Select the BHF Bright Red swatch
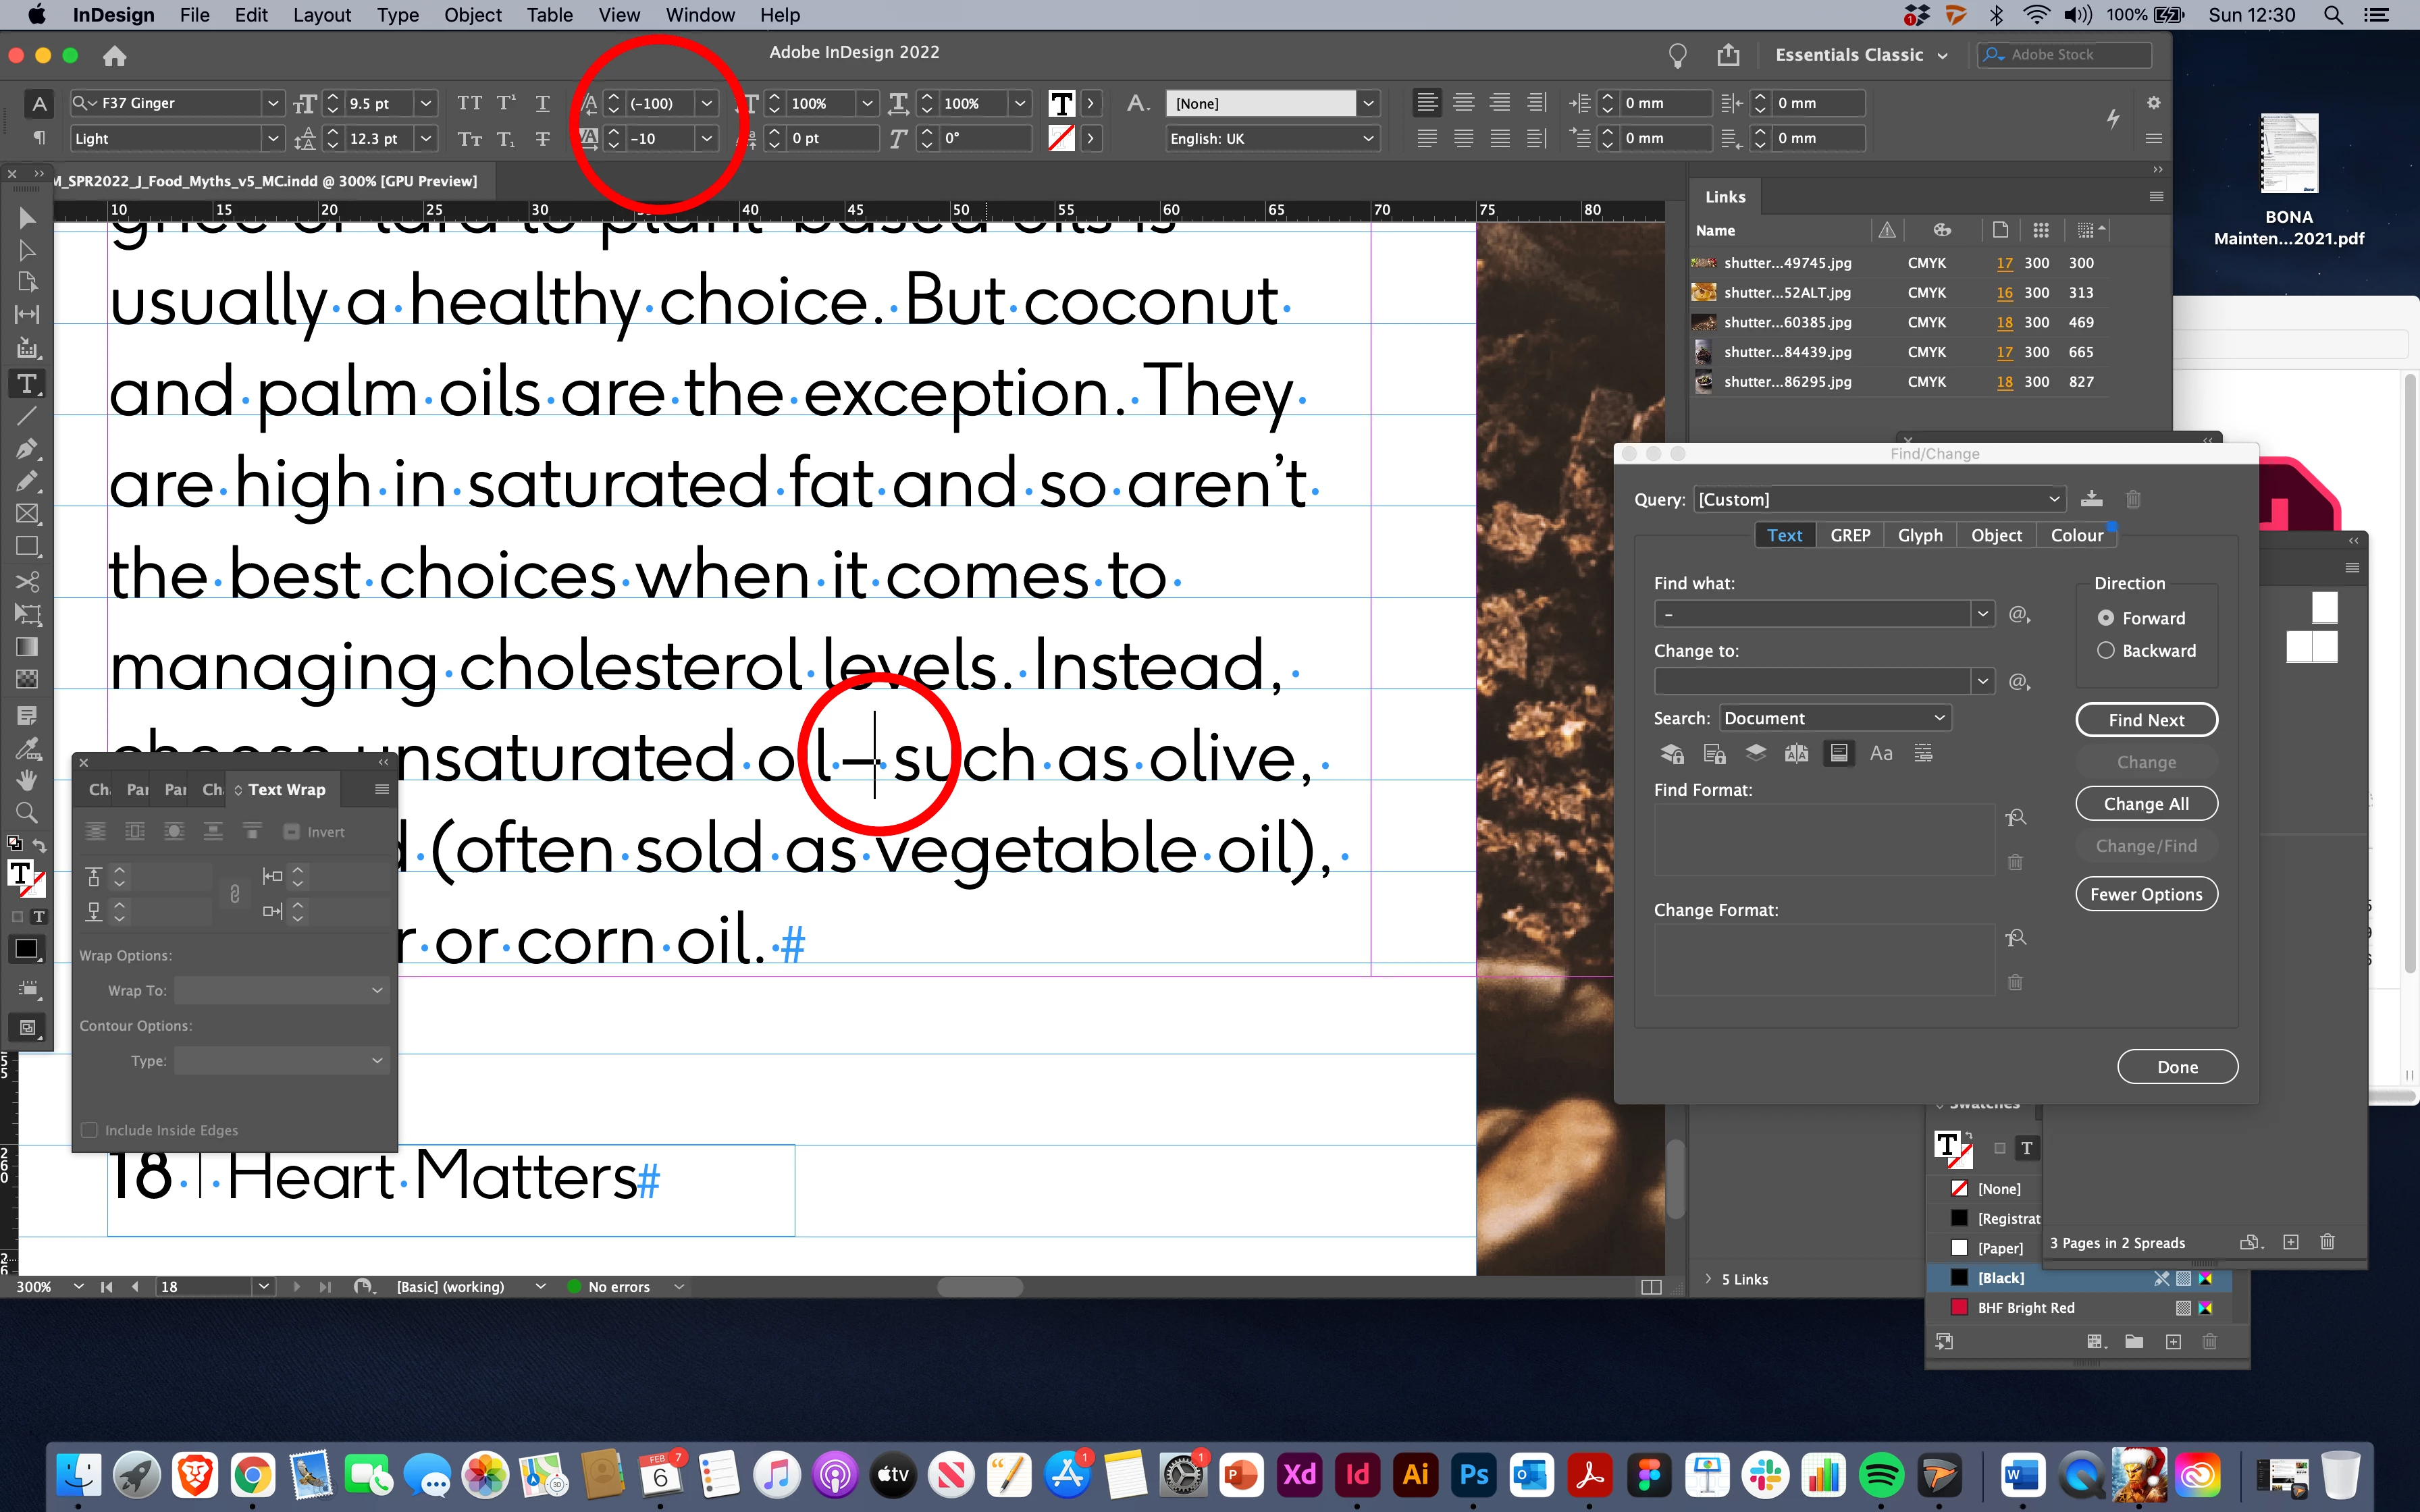This screenshot has width=2420, height=1512. coord(2026,1308)
